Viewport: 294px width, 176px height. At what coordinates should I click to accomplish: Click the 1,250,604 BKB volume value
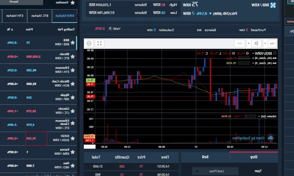click(100, 5)
